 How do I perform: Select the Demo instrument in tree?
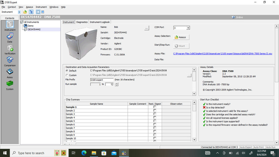31,26
